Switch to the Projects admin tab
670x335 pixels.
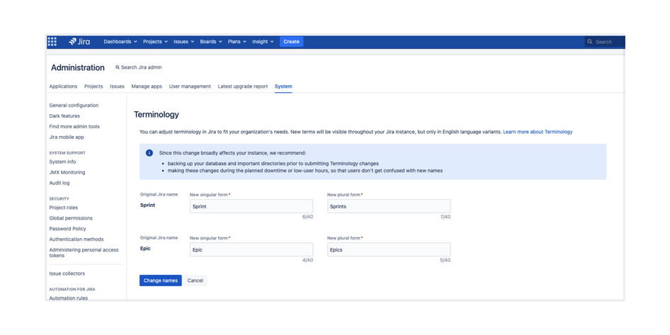tap(93, 86)
